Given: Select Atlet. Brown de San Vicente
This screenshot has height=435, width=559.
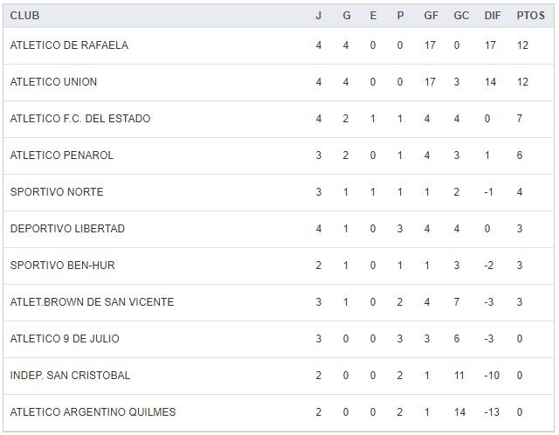Looking at the screenshot, I should (92, 302).
